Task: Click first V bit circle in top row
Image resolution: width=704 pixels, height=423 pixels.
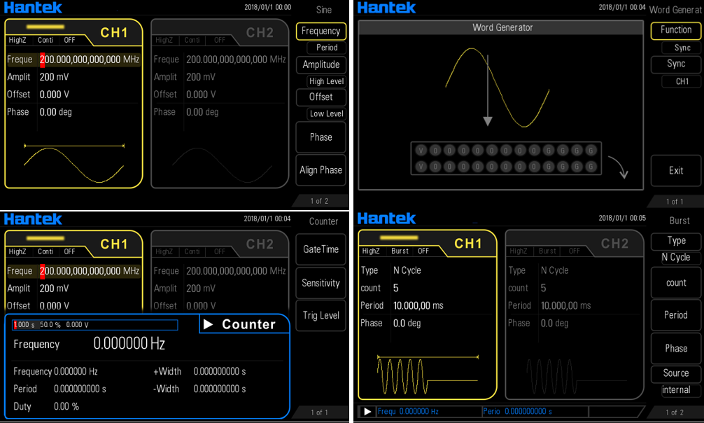Action: coord(421,150)
